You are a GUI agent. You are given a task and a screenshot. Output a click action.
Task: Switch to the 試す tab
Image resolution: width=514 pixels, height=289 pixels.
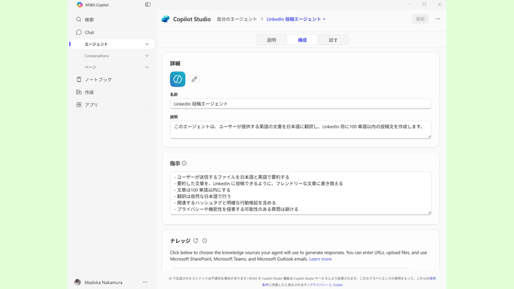pyautogui.click(x=333, y=40)
